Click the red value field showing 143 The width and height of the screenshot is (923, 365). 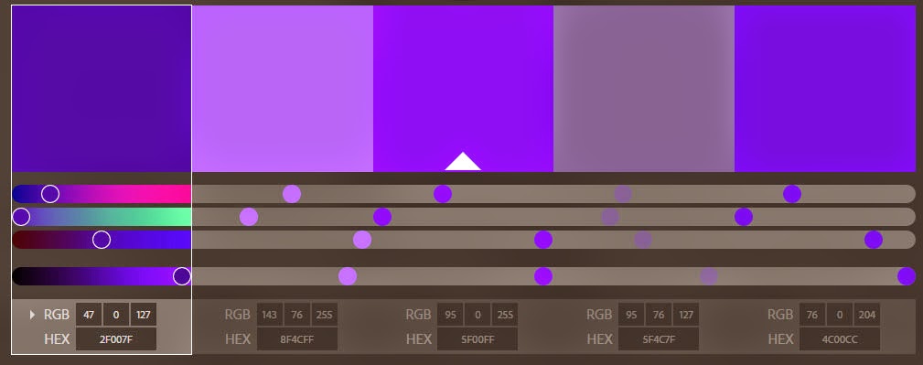tap(270, 315)
